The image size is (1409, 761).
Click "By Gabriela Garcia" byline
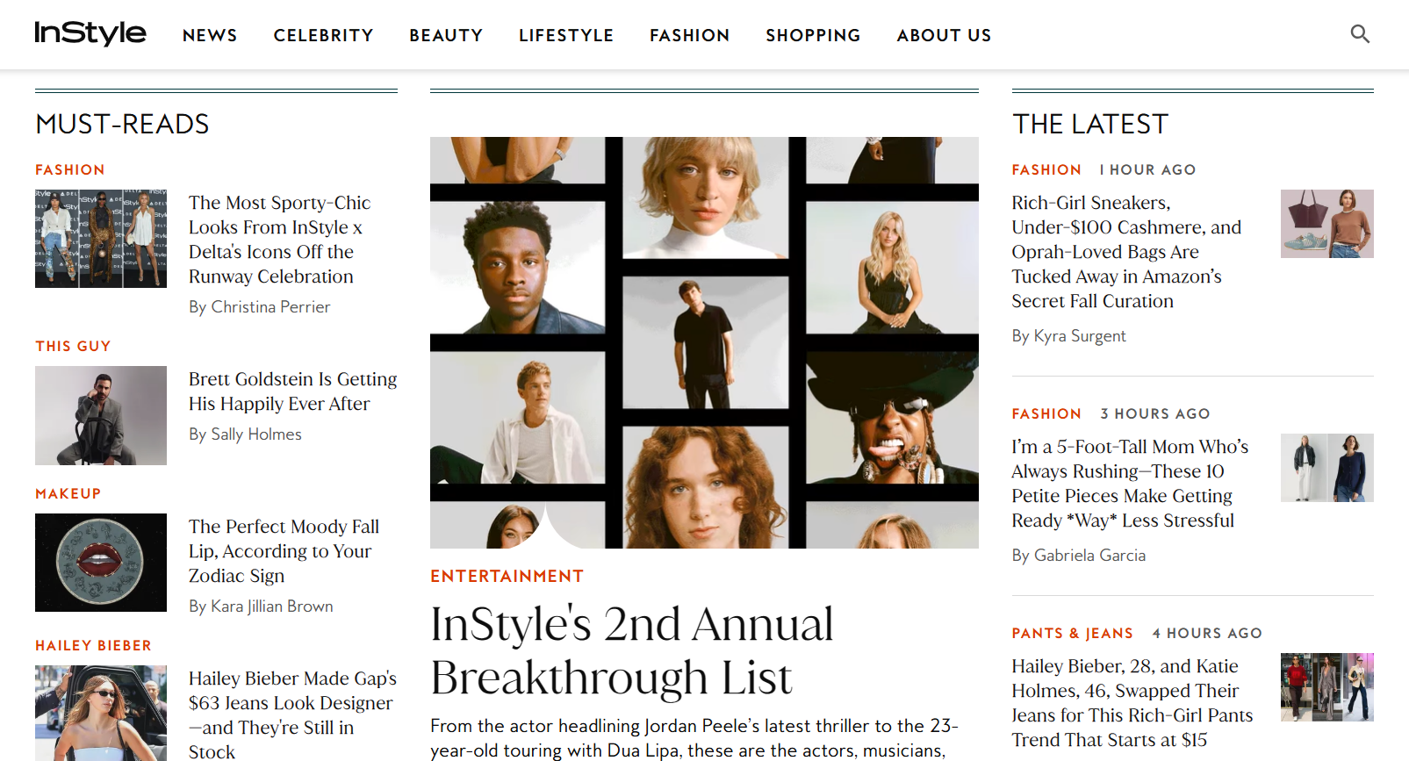(x=1078, y=556)
